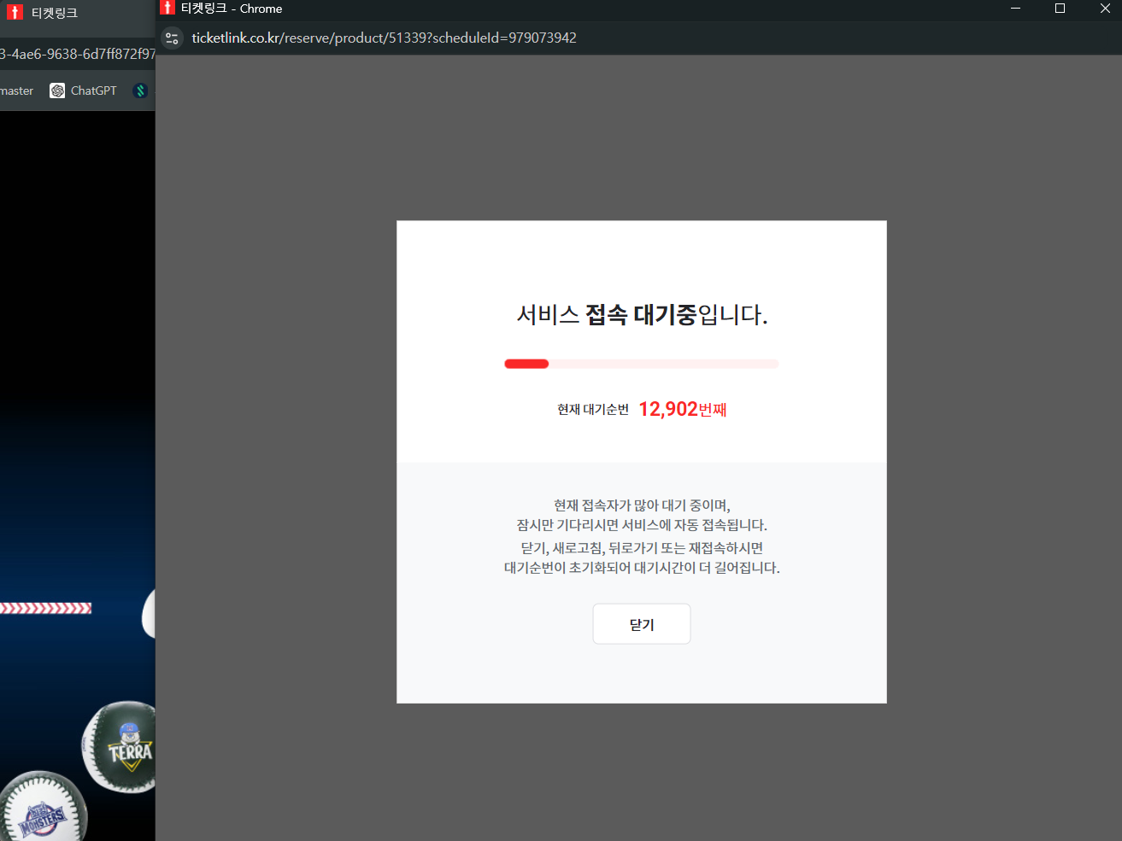Screen dimensions: 1122x841
Task: Click the address bar showing ticketlink.co.kr URL
Action: (384, 38)
